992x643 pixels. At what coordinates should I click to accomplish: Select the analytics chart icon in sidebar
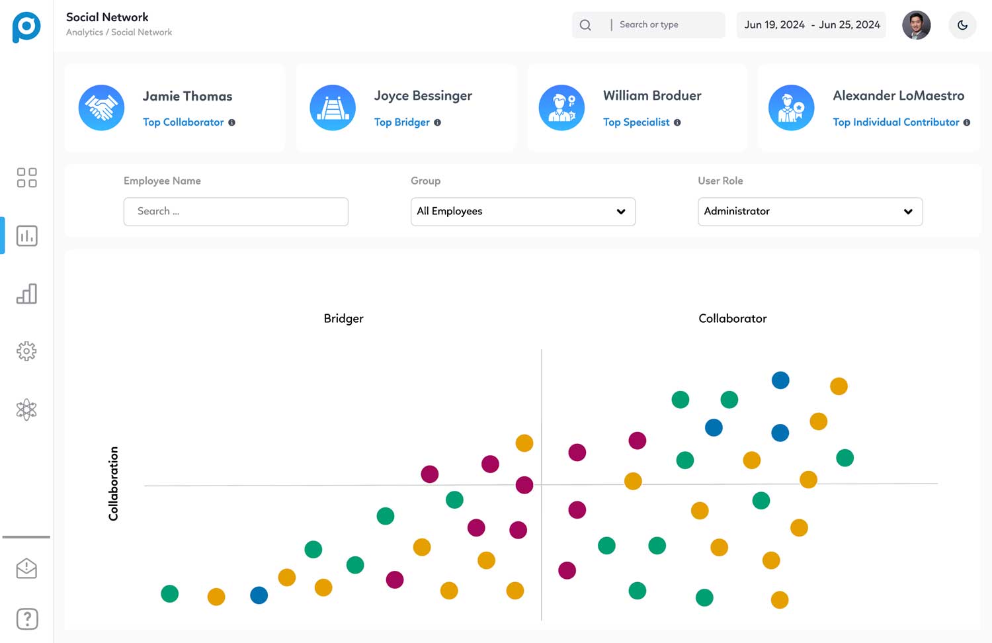tap(26, 236)
